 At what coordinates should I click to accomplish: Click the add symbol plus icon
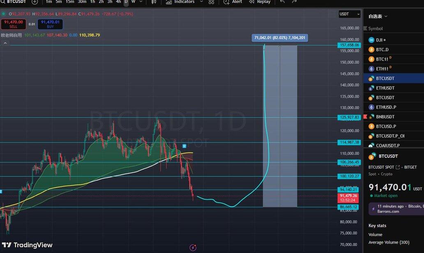point(35,2)
